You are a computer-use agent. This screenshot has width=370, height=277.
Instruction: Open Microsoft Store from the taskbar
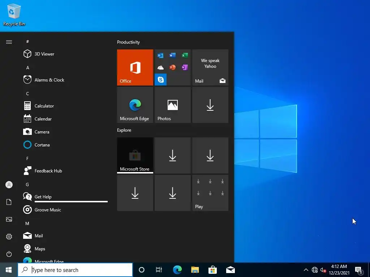[x=212, y=270]
